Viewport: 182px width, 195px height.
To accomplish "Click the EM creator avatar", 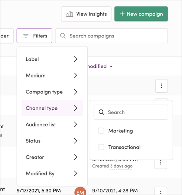I will click(x=80, y=191).
